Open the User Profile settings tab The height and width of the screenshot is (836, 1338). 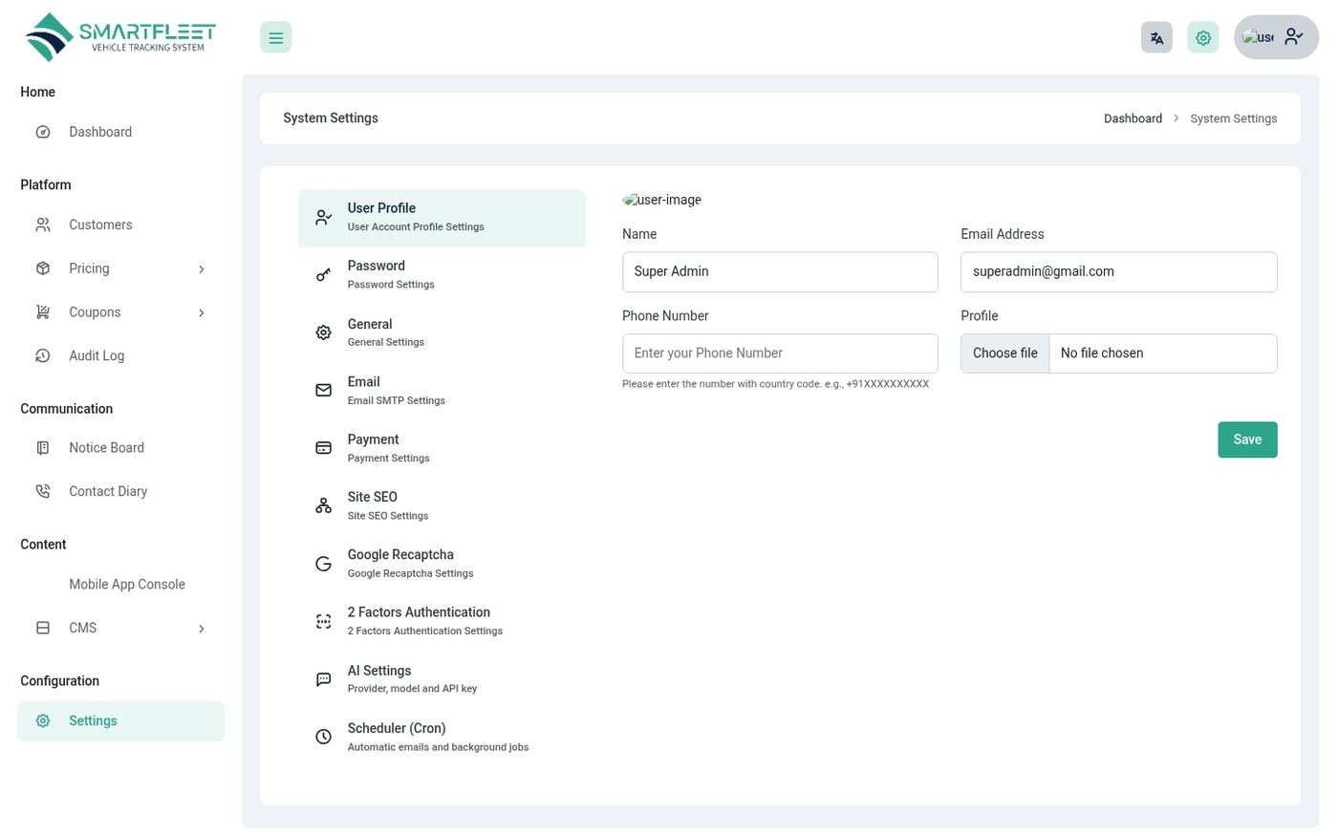442,218
